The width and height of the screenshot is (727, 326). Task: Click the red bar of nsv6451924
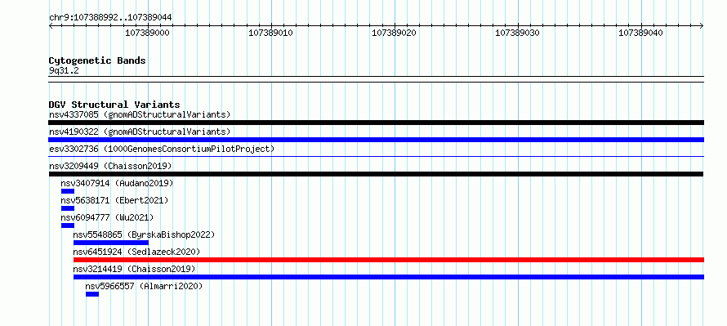point(389,260)
